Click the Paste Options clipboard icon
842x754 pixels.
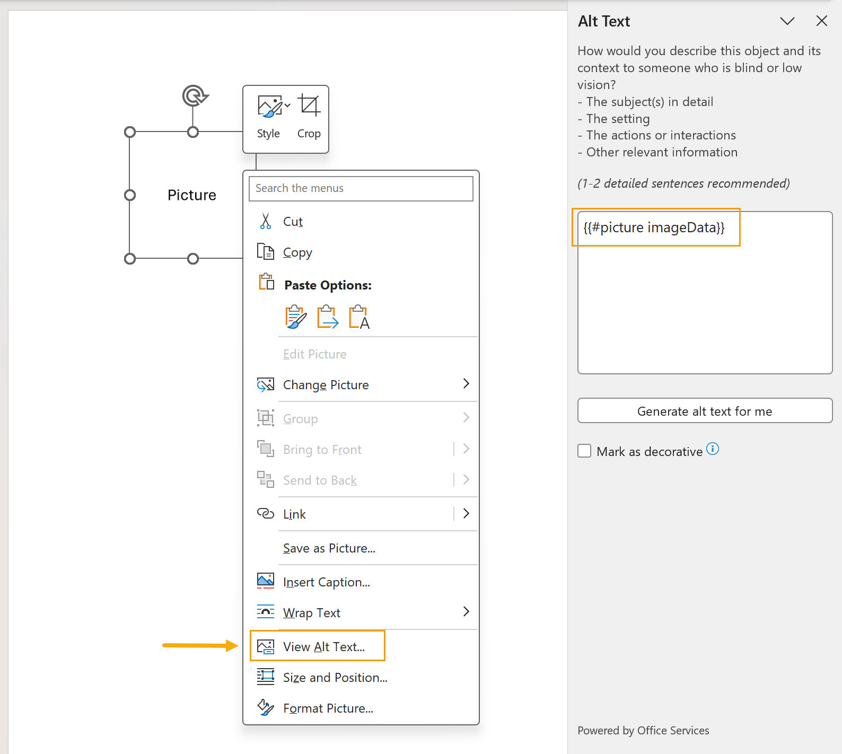[267, 282]
